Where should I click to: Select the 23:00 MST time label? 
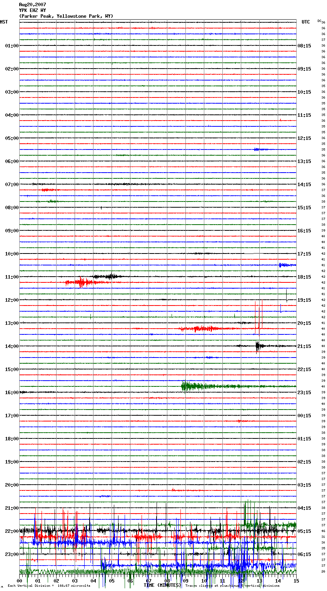[12, 554]
